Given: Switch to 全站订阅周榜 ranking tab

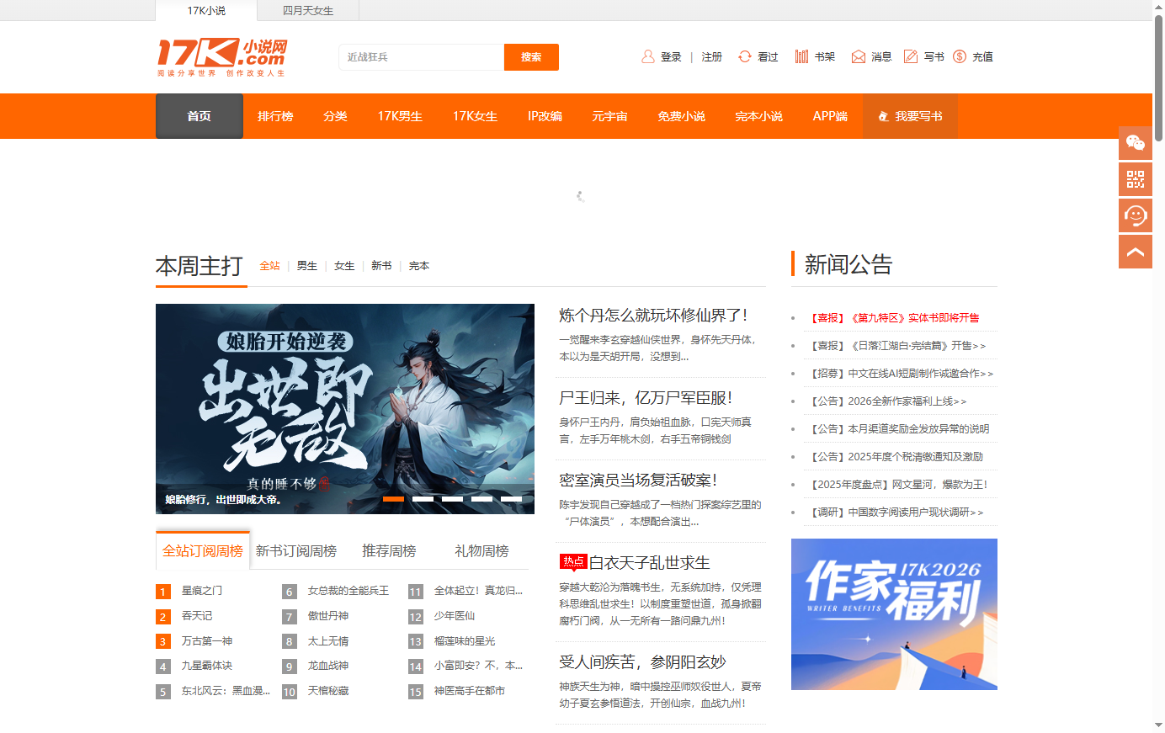Looking at the screenshot, I should tap(203, 550).
